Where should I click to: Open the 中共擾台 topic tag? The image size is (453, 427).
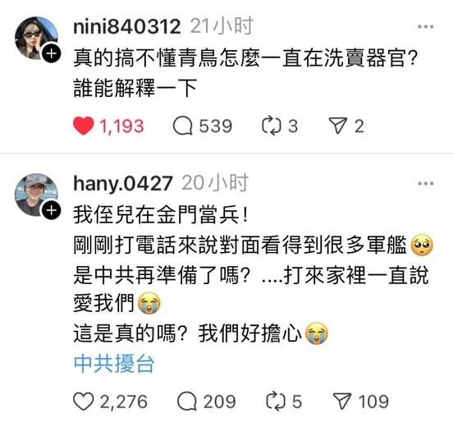pyautogui.click(x=114, y=364)
